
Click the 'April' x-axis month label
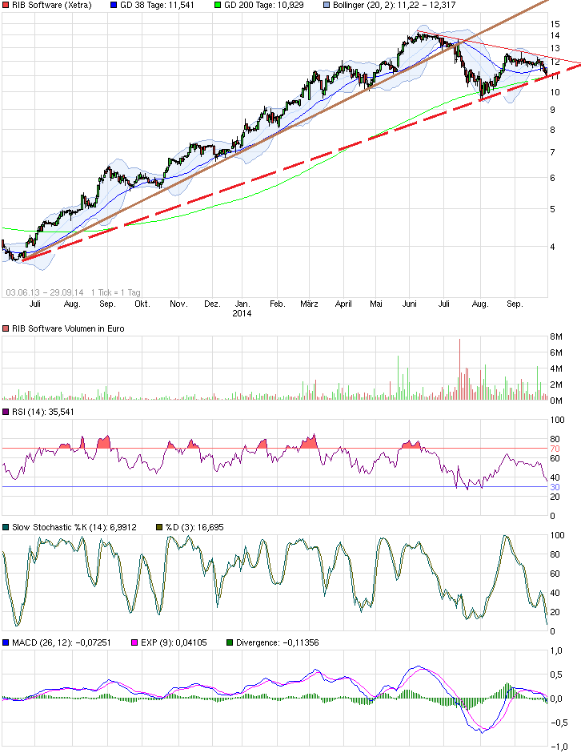point(343,304)
